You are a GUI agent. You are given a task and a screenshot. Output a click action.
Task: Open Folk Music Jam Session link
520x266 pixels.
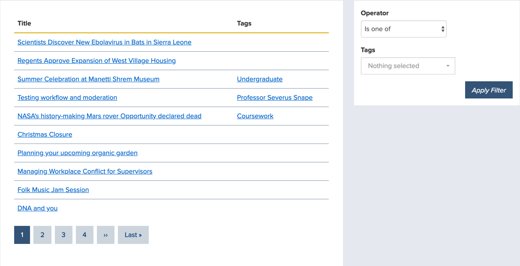(53, 190)
